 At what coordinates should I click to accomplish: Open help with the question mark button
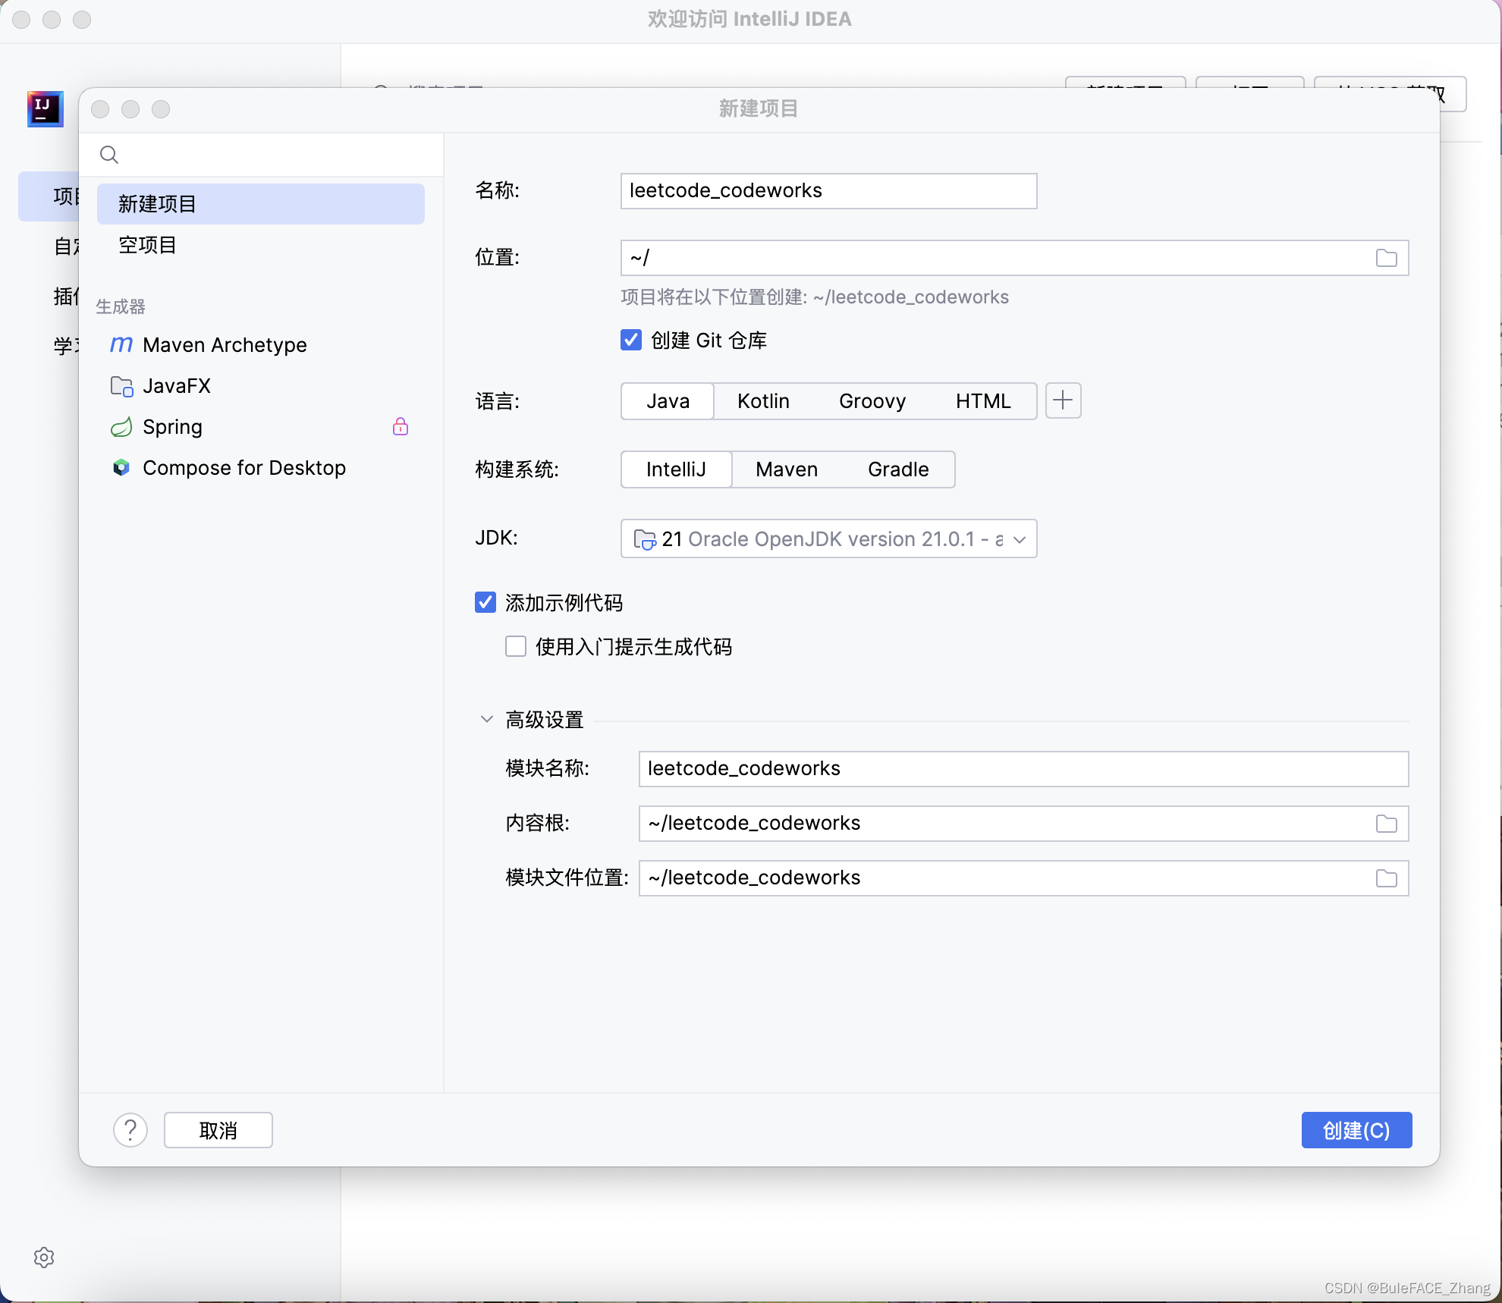130,1130
